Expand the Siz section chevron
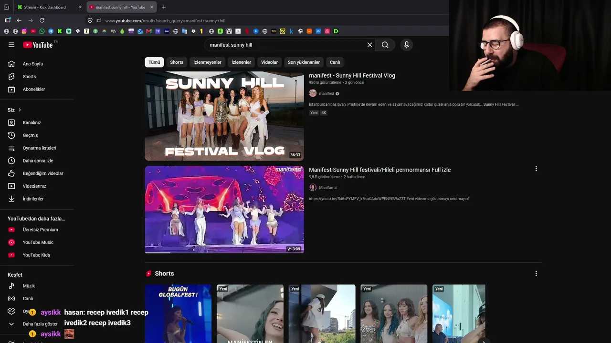The width and height of the screenshot is (611, 343). point(20,110)
